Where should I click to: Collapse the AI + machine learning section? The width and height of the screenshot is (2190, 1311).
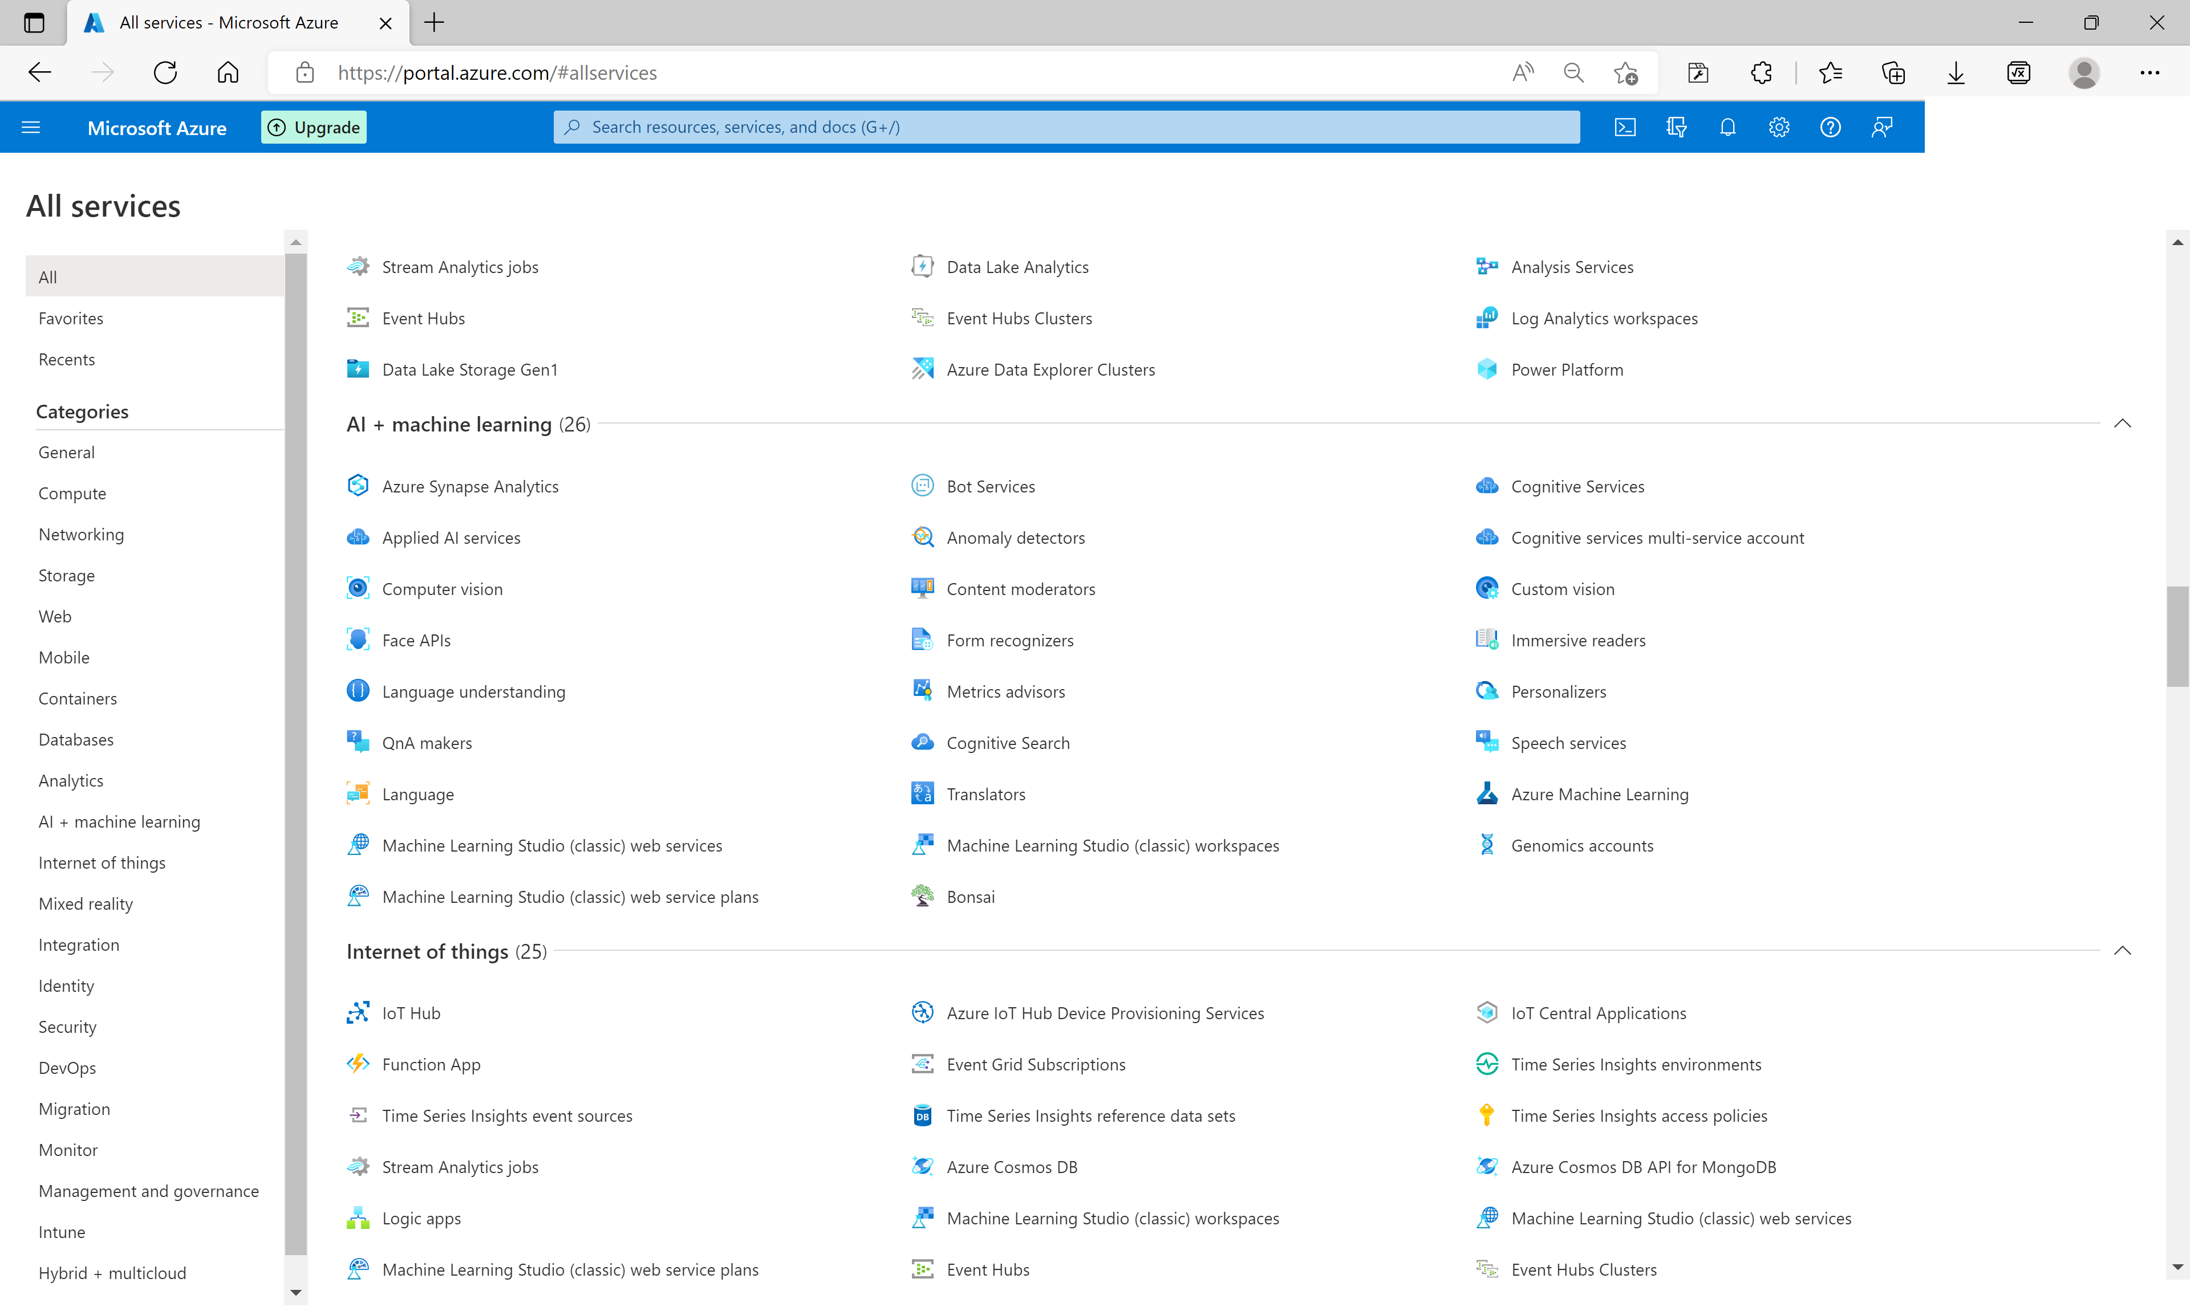click(2122, 424)
